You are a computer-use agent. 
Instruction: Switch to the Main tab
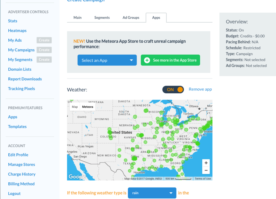coord(77,18)
